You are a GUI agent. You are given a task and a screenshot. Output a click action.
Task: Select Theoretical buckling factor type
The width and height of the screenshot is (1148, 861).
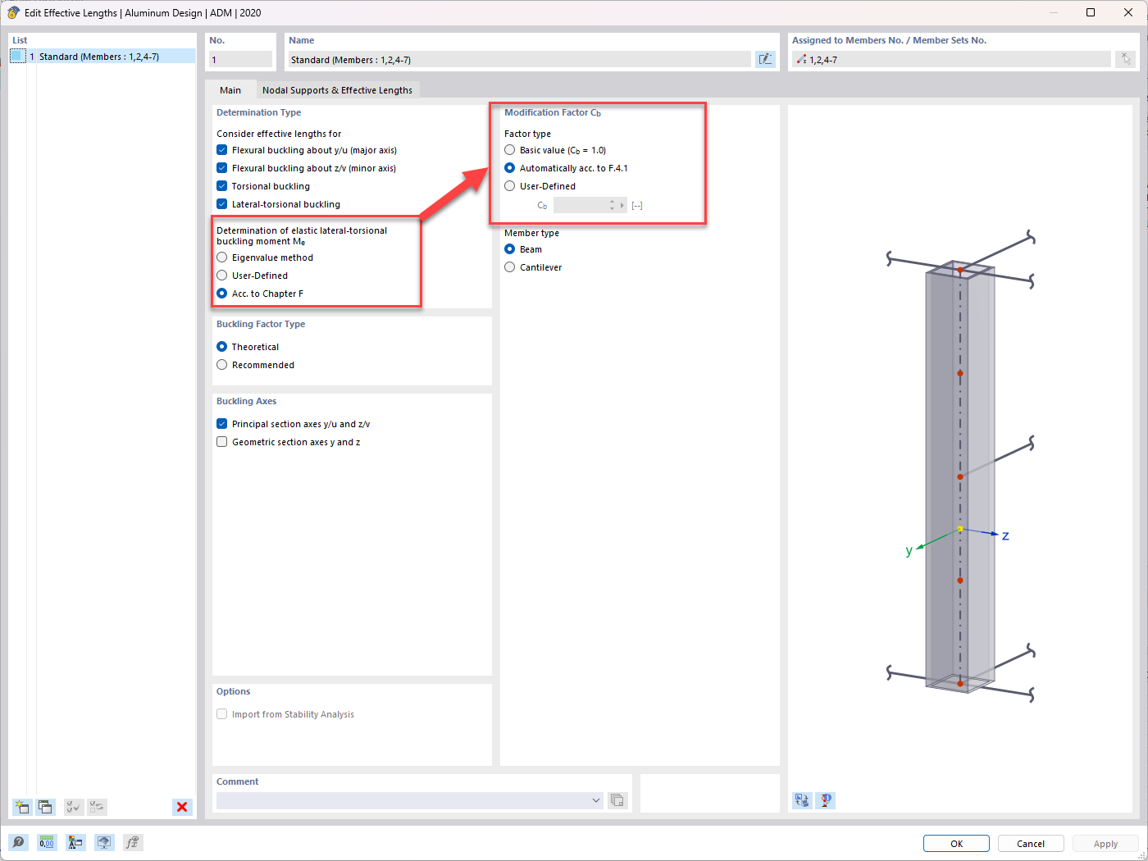[x=221, y=347]
